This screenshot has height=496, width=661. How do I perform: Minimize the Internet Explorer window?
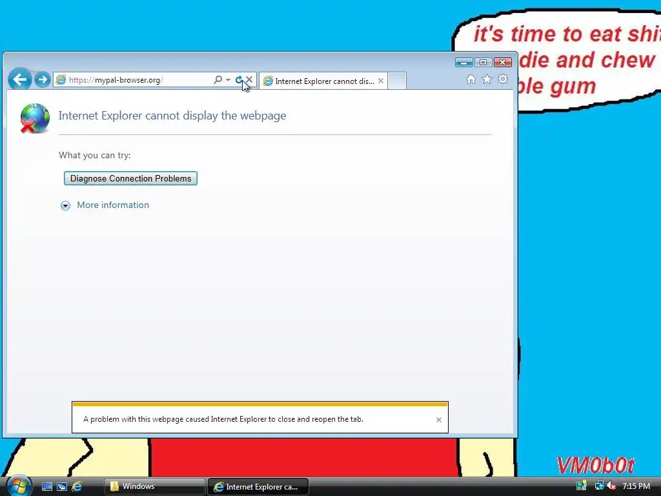(463, 63)
